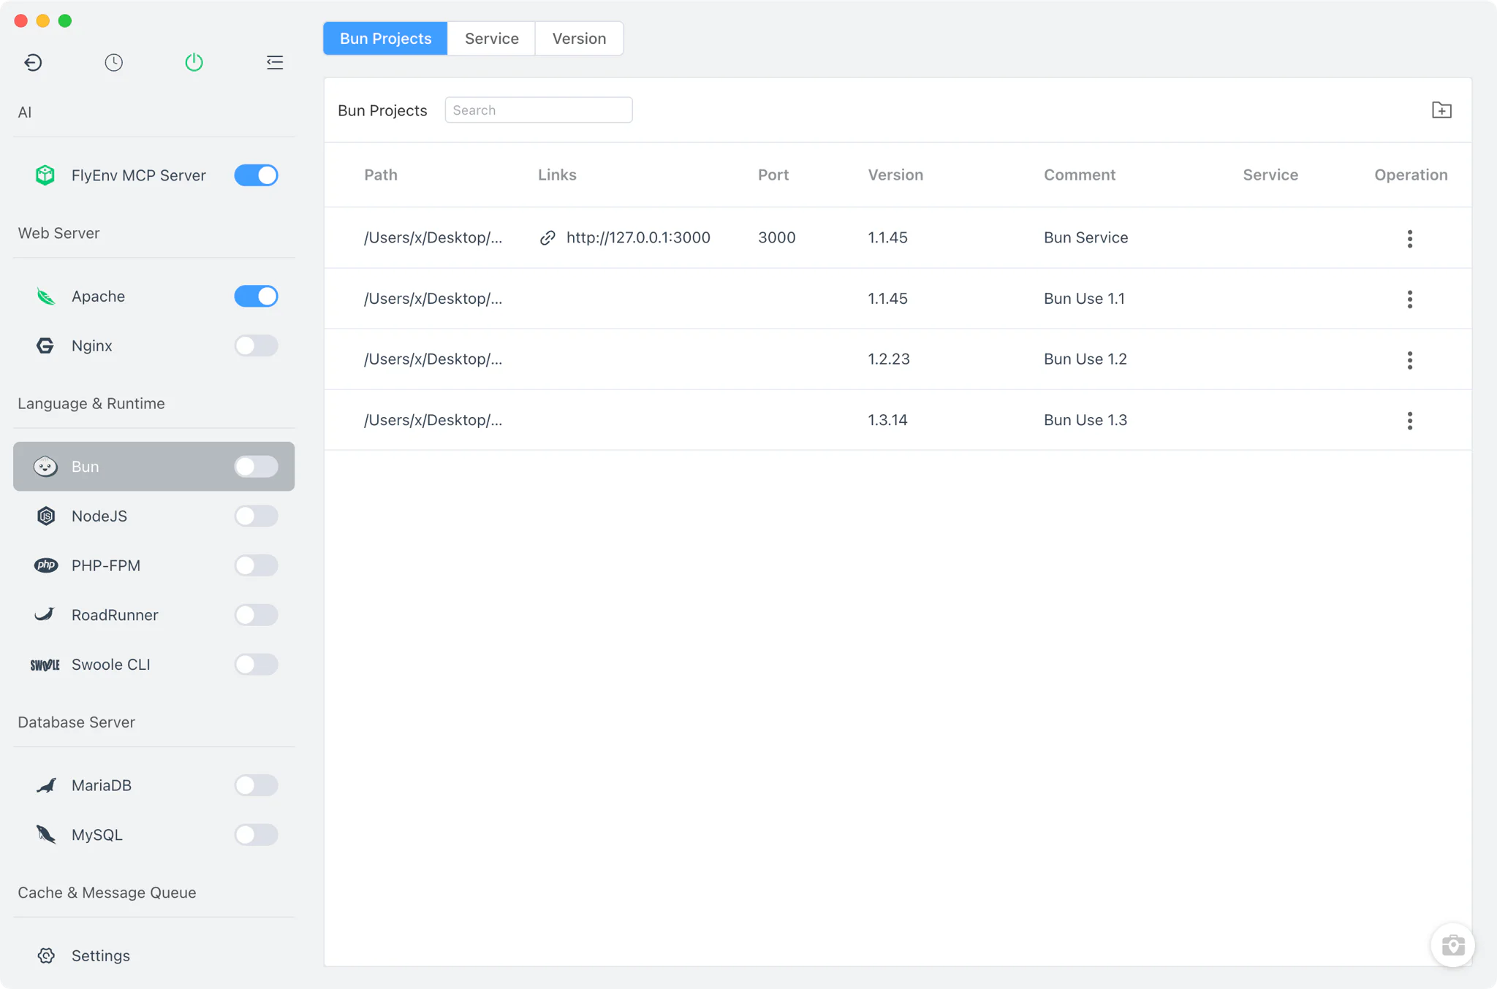Select Apache label in the sidebar
Viewport: 1497px width, 989px height.
click(98, 297)
